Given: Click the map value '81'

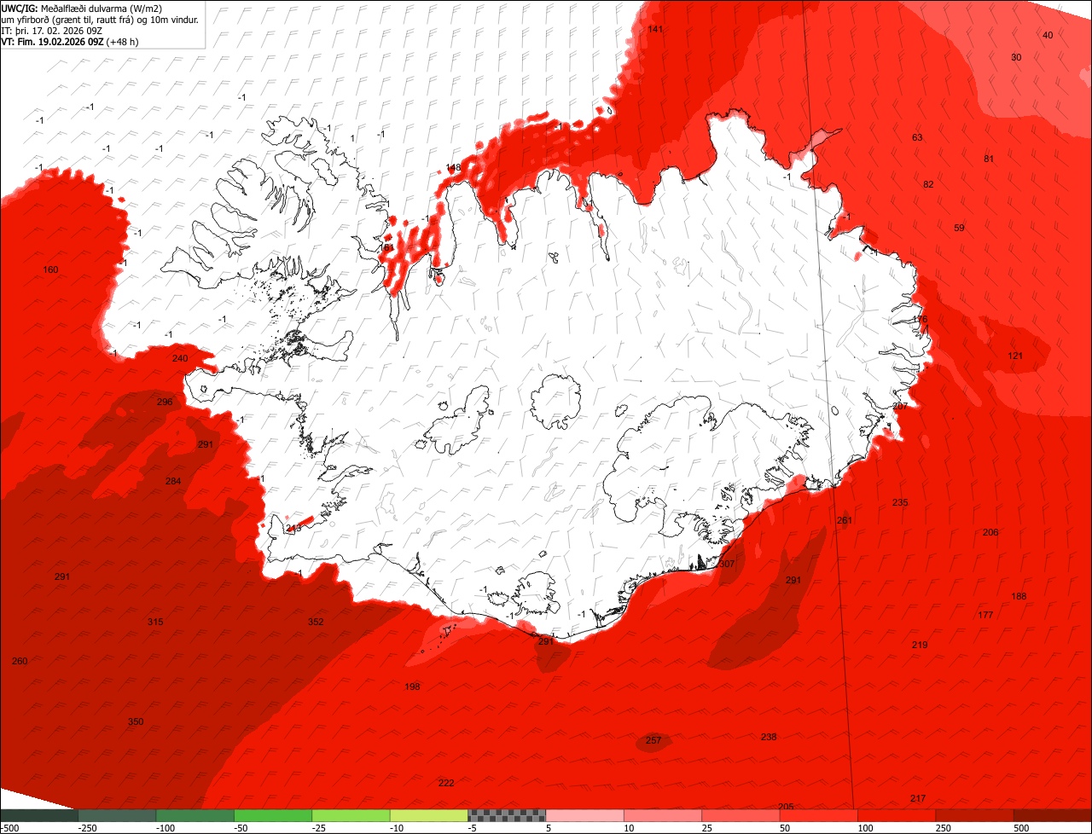Looking at the screenshot, I should [989, 159].
